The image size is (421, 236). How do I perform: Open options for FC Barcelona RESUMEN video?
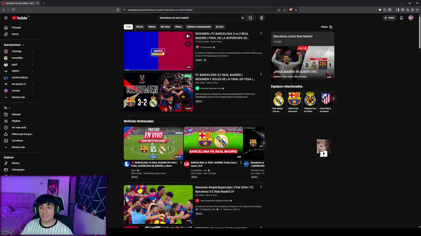pyautogui.click(x=261, y=33)
